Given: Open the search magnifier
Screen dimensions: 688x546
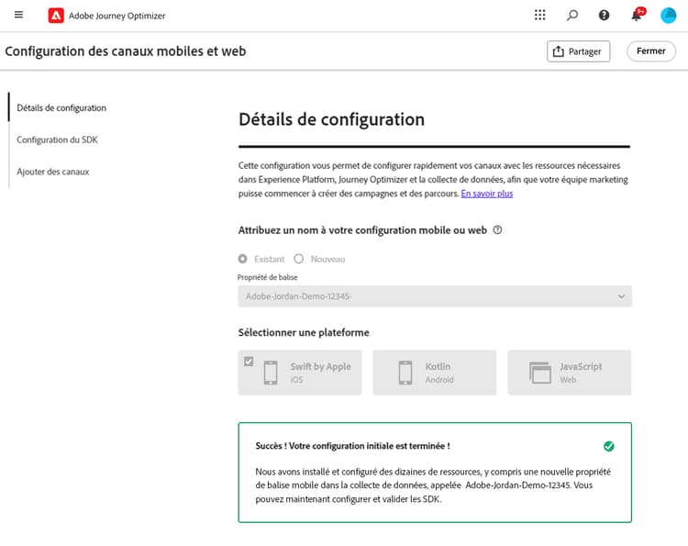Looking at the screenshot, I should pyautogui.click(x=571, y=16).
